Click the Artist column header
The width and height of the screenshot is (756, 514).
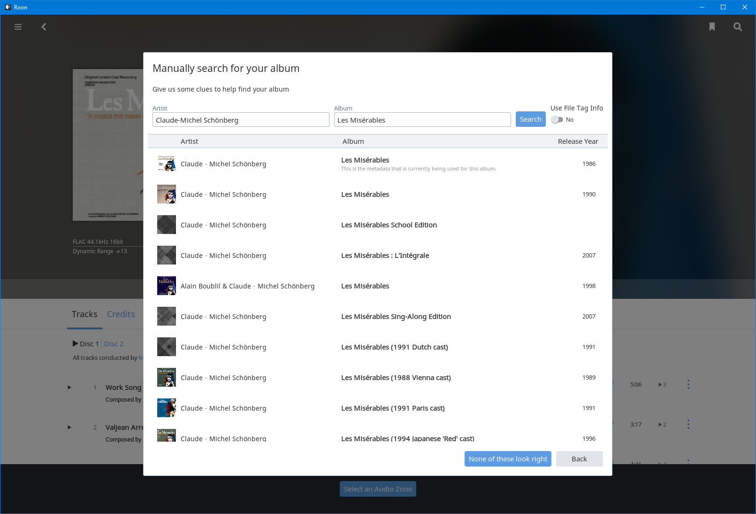tap(189, 141)
